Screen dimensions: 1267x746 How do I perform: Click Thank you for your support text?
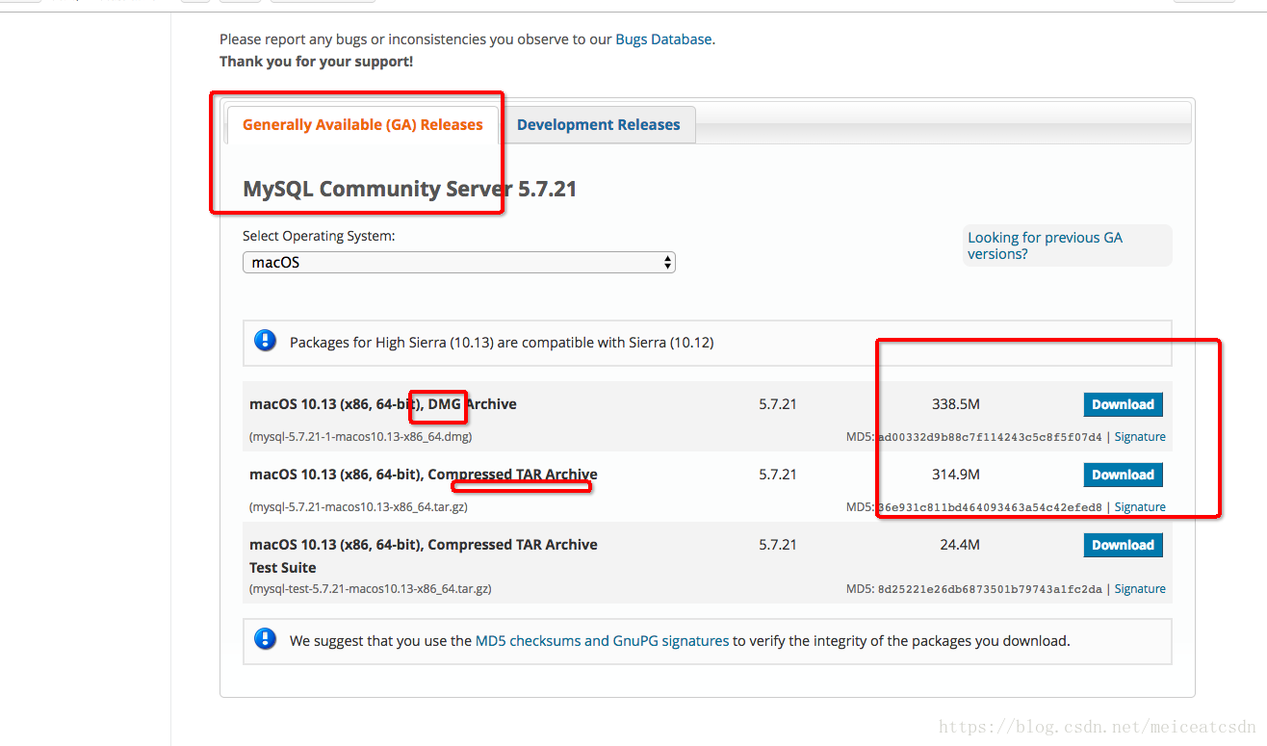pyautogui.click(x=316, y=62)
